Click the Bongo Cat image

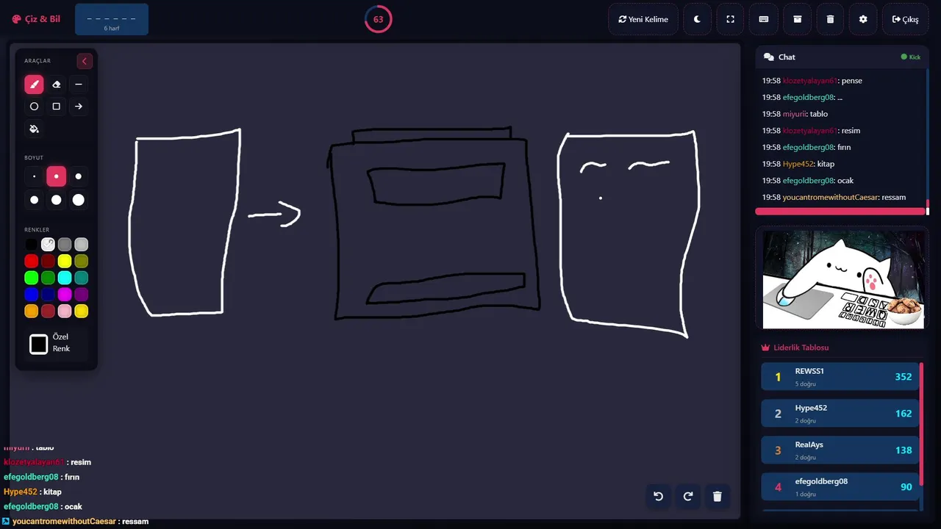843,279
